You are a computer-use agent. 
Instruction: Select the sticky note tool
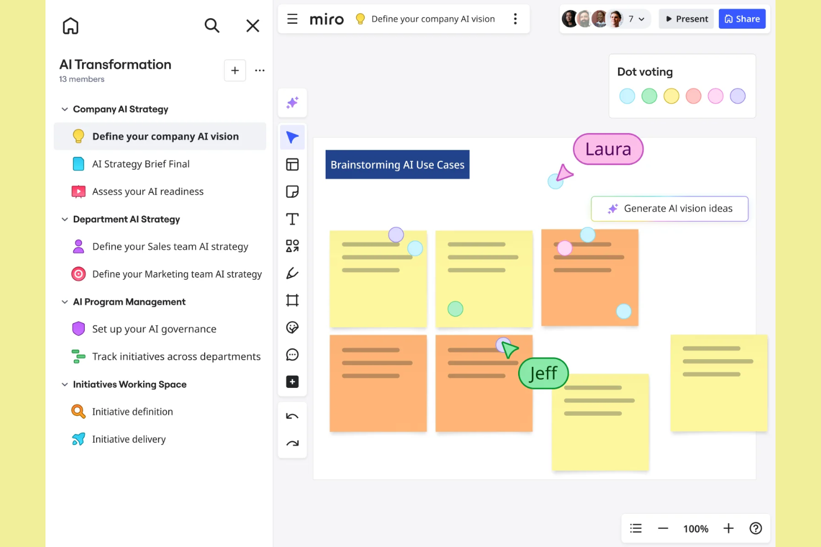[x=292, y=191]
